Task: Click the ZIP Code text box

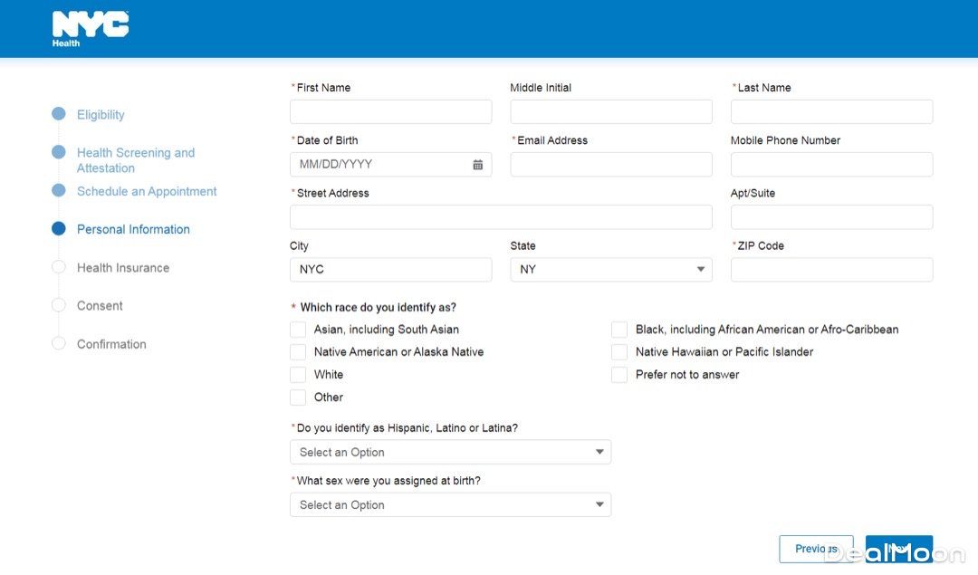Action: click(831, 270)
